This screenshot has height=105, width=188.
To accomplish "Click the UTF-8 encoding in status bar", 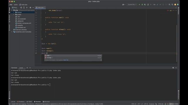I will [146, 104].
